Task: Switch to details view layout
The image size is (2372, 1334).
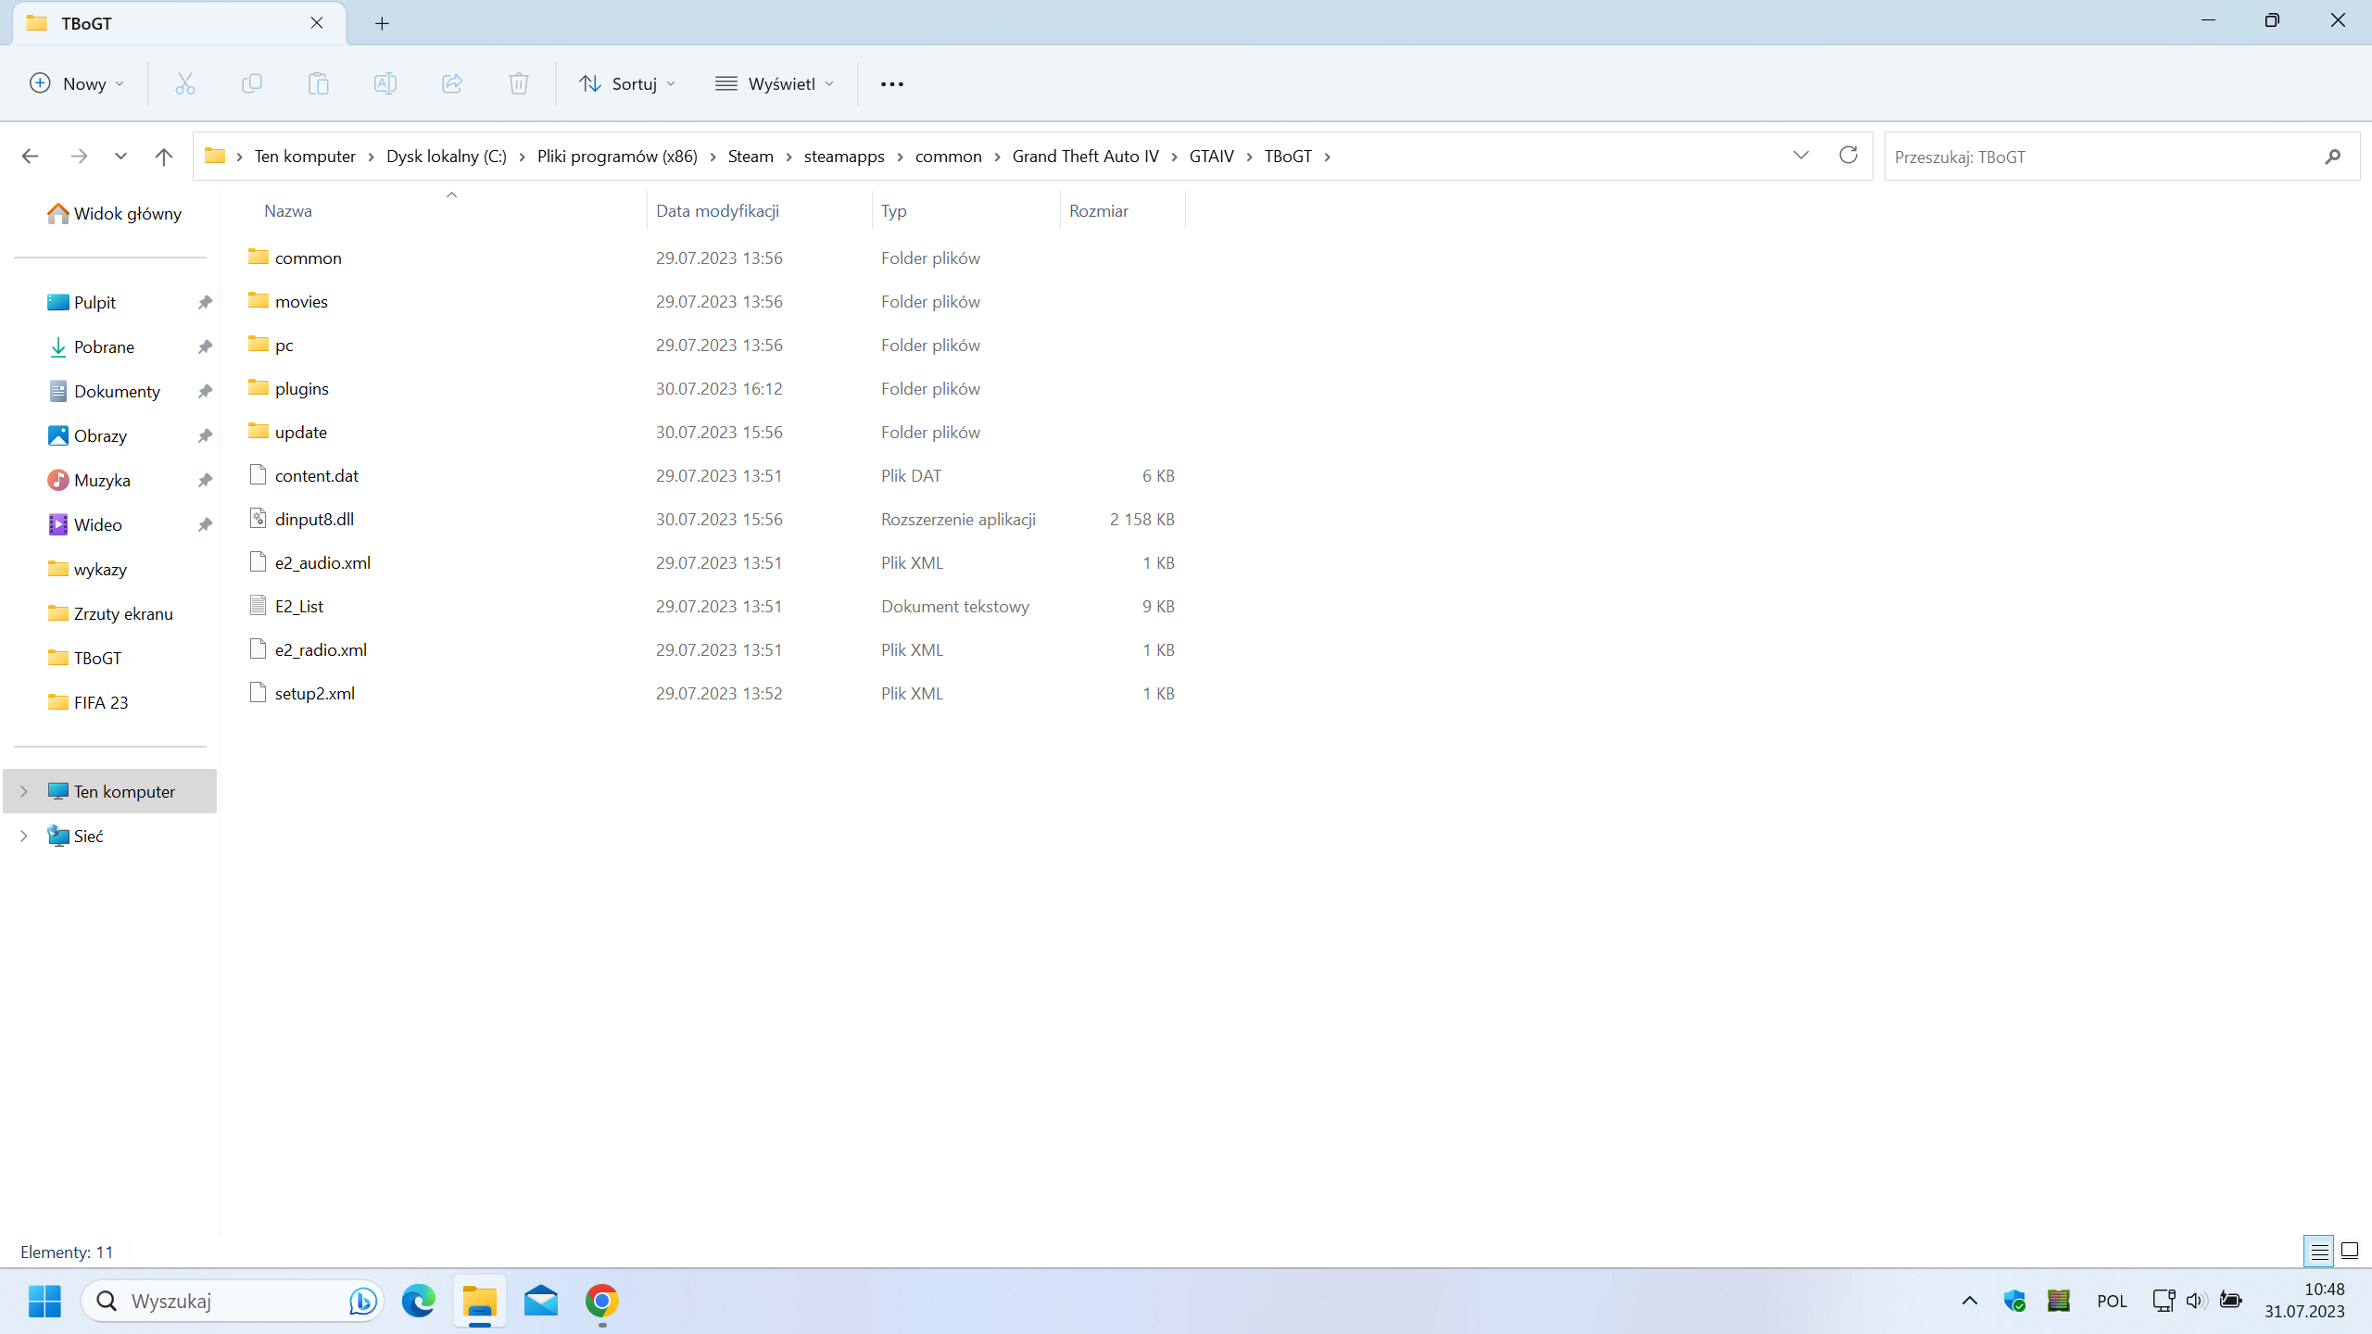Action: point(2318,1251)
